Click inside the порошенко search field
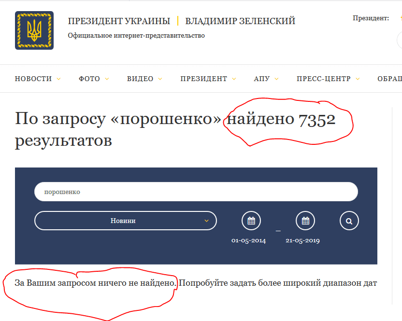Screen dimensions: 402x321 (x=196, y=192)
